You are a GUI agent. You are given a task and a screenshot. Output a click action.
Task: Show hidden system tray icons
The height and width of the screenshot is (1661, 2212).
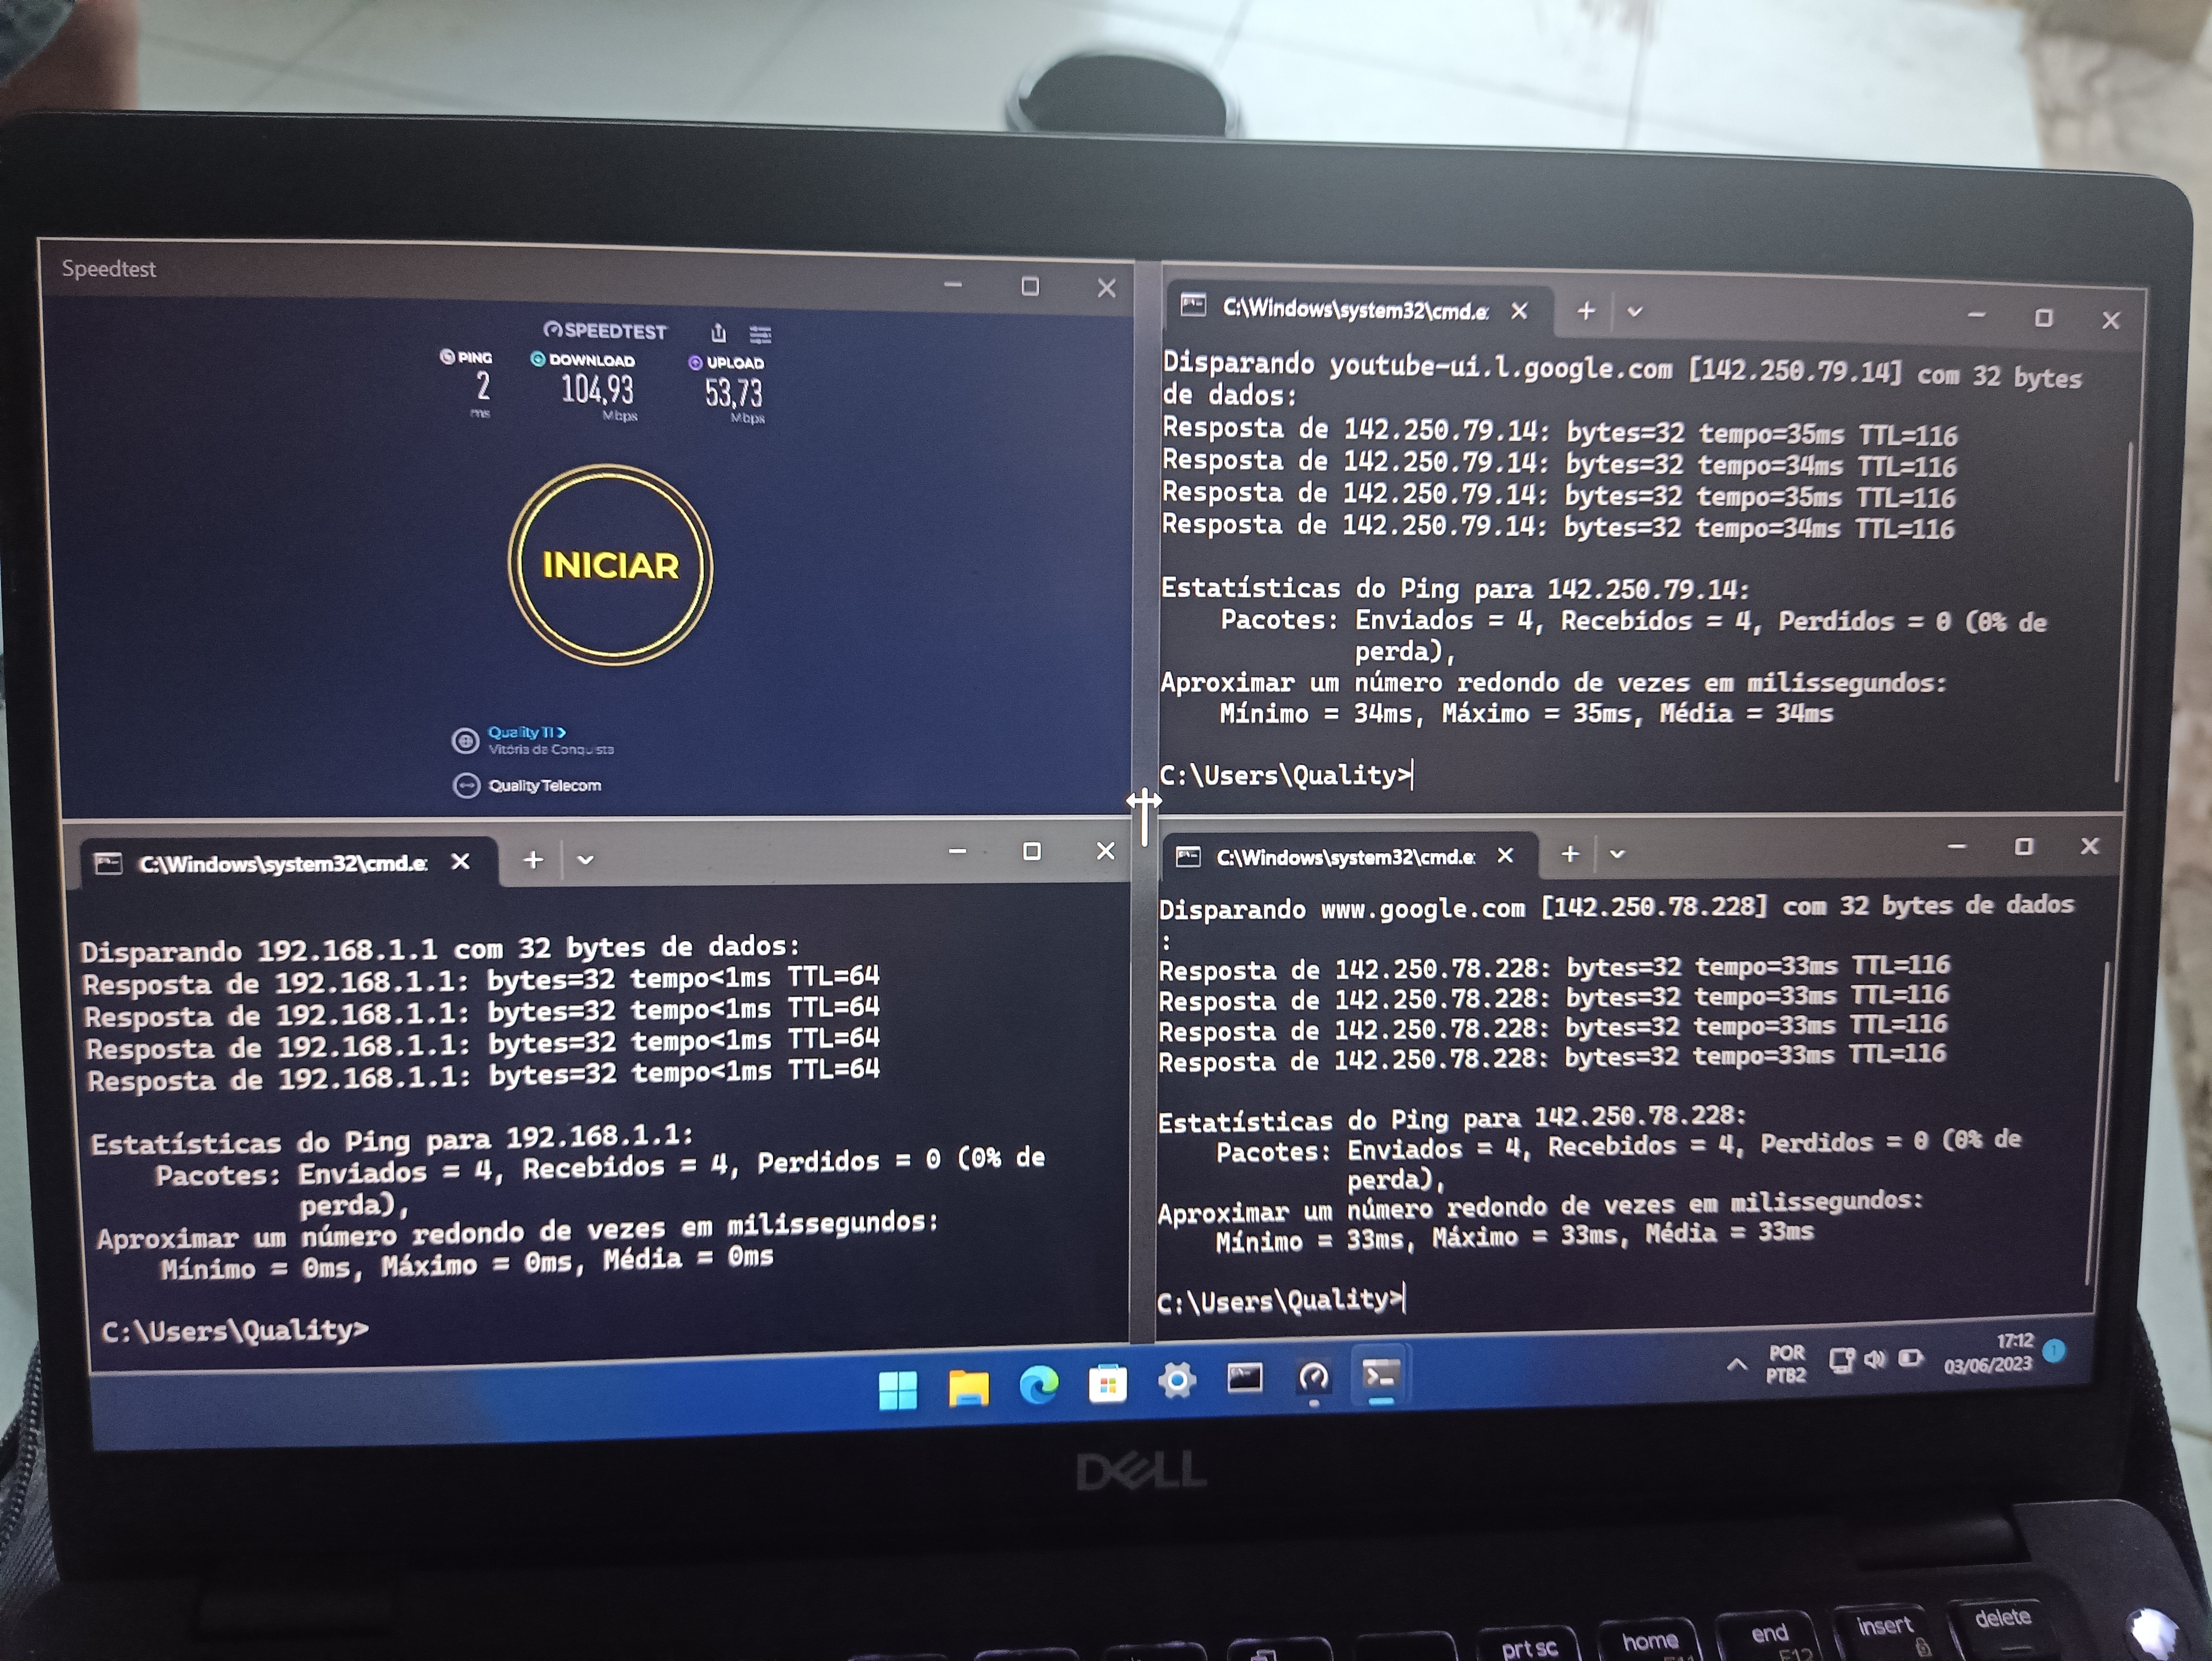1737,1364
